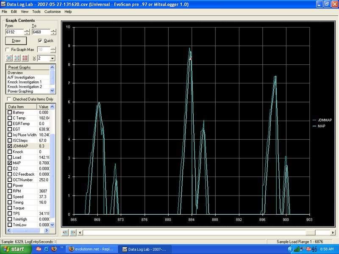Uncheck the JDMMAP data item
The height and width of the screenshot is (254, 339).
click(x=10, y=146)
